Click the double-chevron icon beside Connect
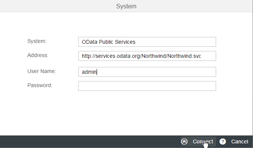253x148 pixels. click(x=184, y=142)
